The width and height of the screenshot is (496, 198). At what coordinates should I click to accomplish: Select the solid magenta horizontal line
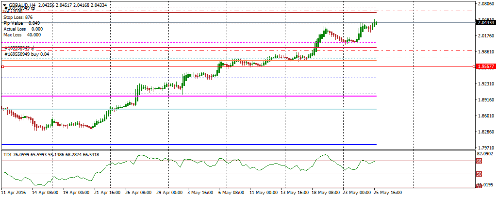pyautogui.click(x=189, y=96)
